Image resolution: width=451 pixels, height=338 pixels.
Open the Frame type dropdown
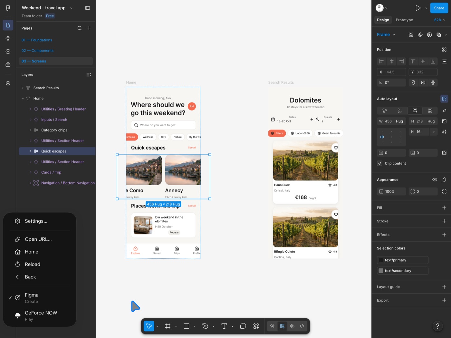click(x=386, y=34)
